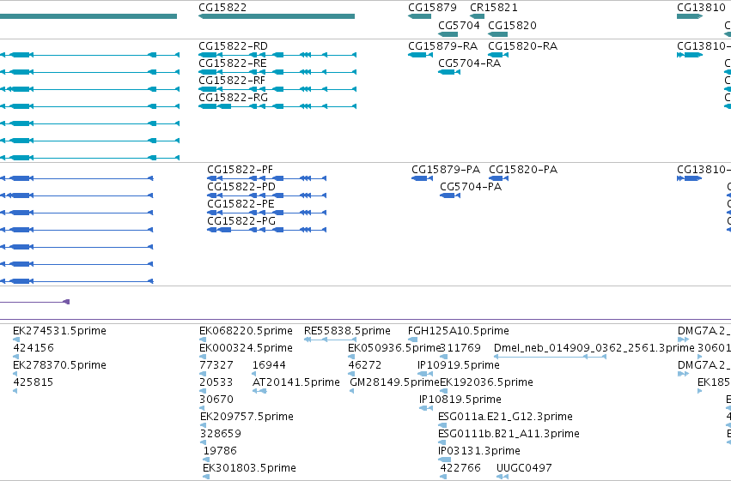This screenshot has height=481, width=731.
Task: Click the CG5704 gene label
Action: tap(459, 25)
